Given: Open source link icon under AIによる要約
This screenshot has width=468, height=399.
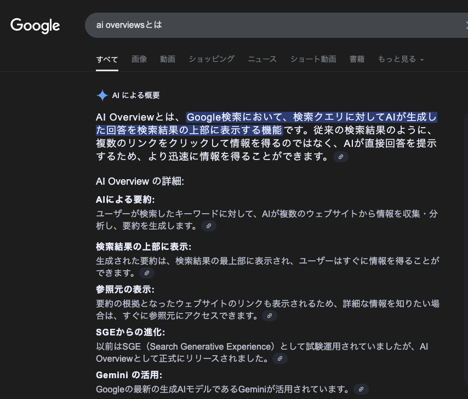Looking at the screenshot, I should click(209, 226).
